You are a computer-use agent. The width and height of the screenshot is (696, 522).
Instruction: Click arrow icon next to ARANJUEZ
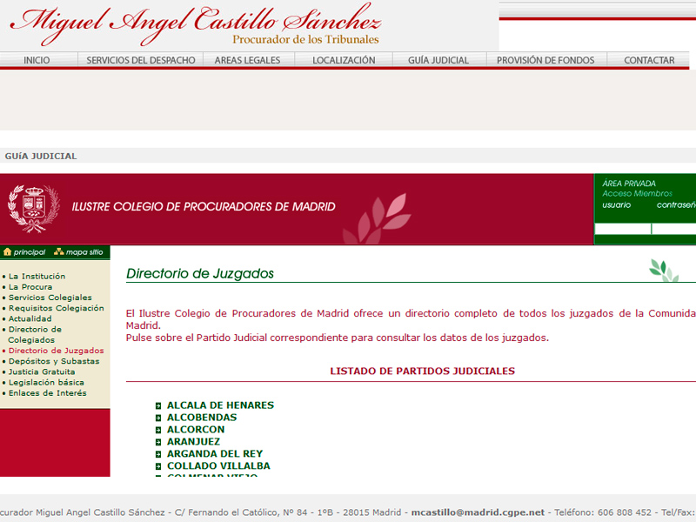(158, 442)
